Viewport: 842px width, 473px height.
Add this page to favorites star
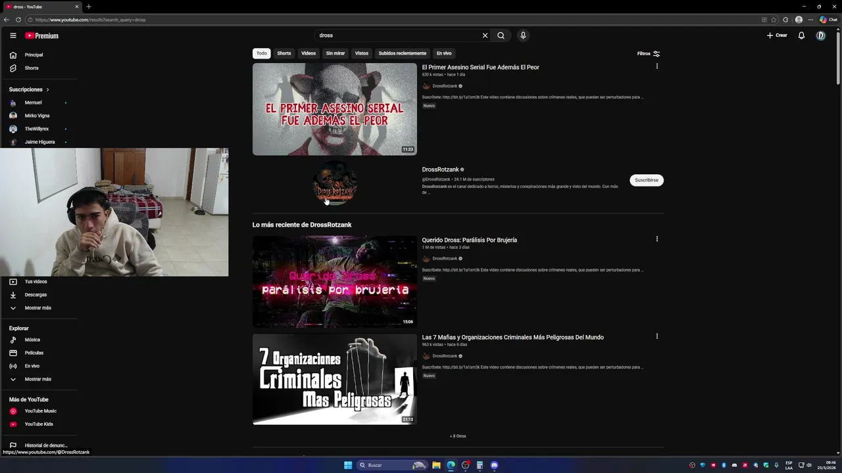click(774, 20)
